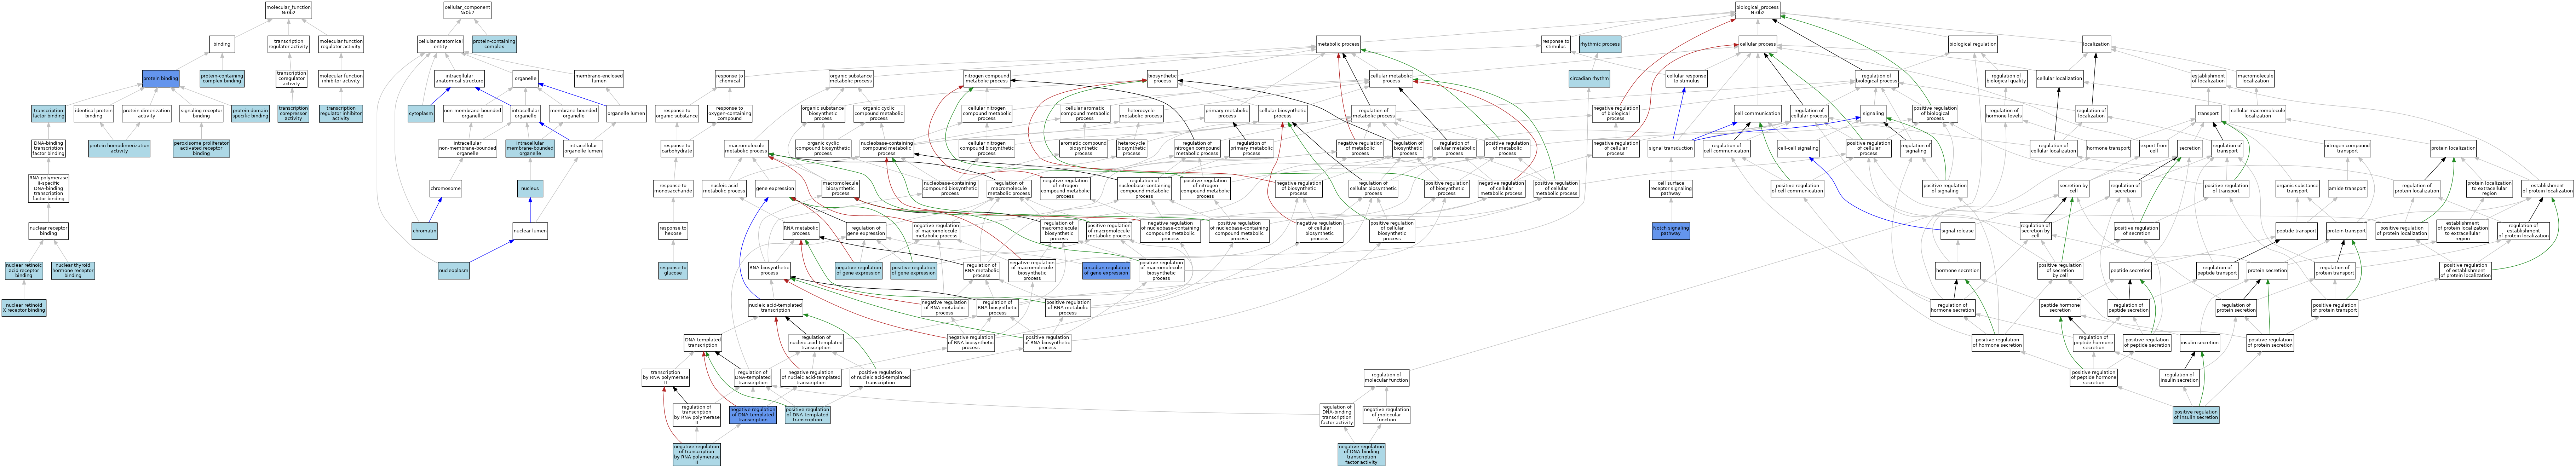2576x468 pixels.
Task: Select 'protein-containing complex' node
Action: pos(494,44)
